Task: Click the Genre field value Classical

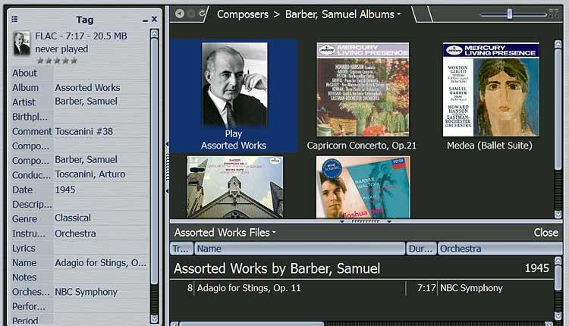Action: pyautogui.click(x=73, y=218)
